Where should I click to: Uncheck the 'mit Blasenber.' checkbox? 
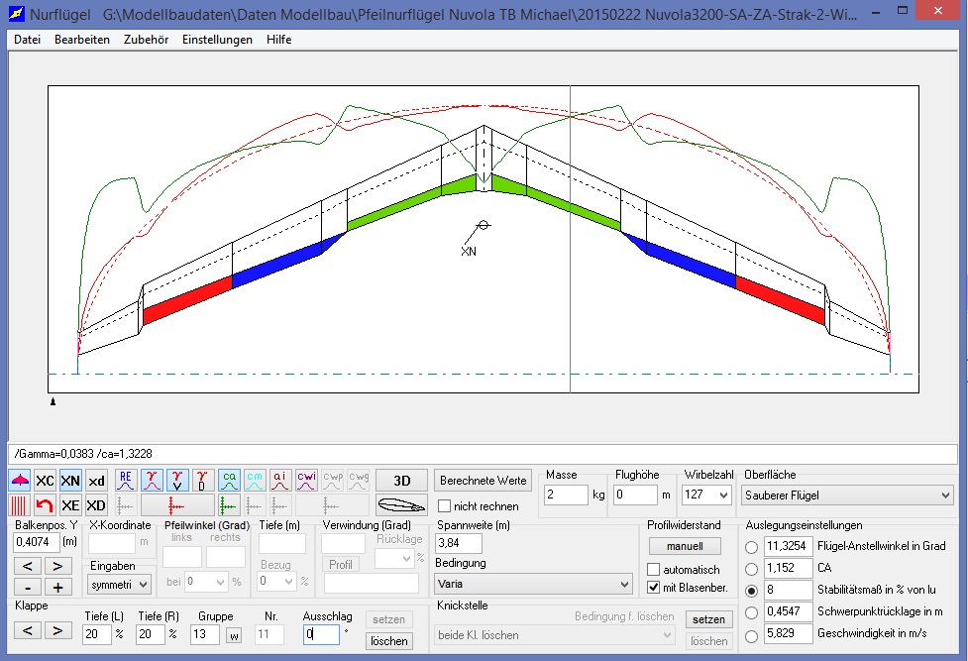pos(653,588)
